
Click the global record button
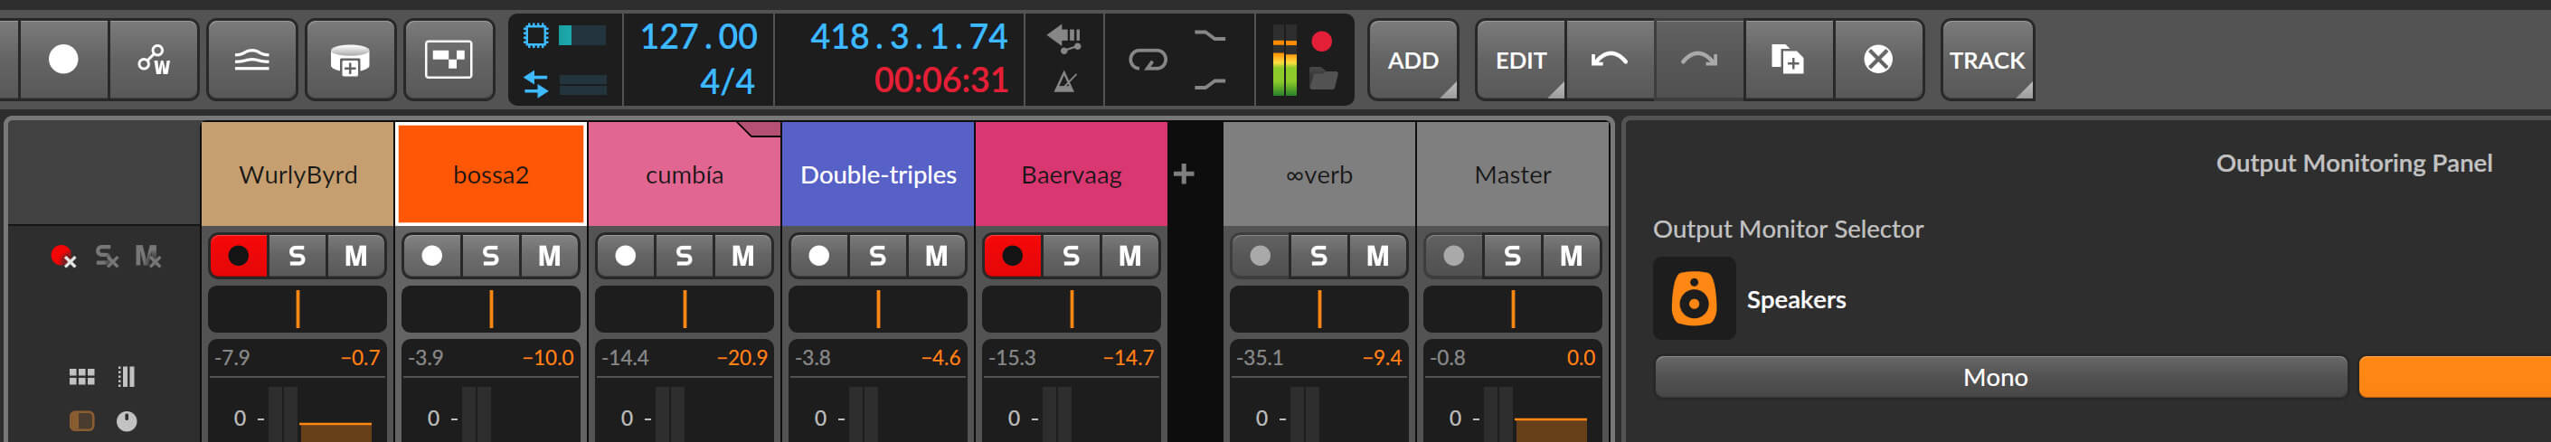tap(63, 61)
